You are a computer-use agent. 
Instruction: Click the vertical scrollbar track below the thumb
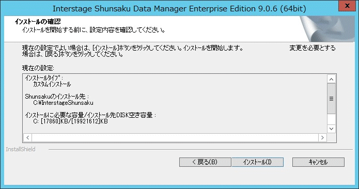click(x=331, y=119)
